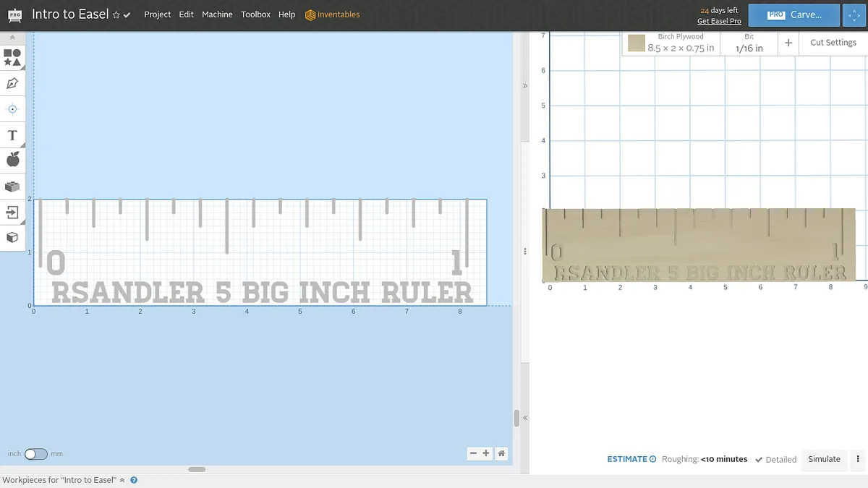Screen dimensions: 868x488
Task: Collapse the left tool sidebar
Action: click(x=12, y=38)
